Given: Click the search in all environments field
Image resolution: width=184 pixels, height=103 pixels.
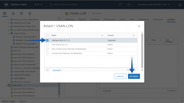Looking at the screenshot, I should tap(66, 5).
